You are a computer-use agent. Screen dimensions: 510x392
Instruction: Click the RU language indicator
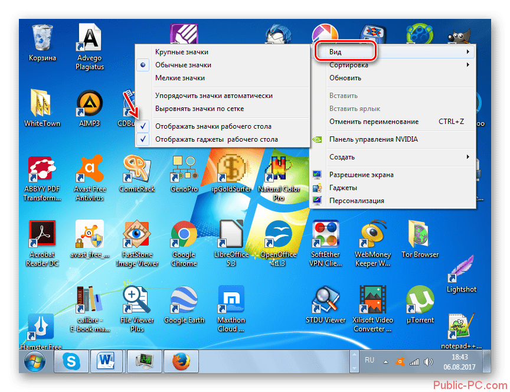(369, 360)
